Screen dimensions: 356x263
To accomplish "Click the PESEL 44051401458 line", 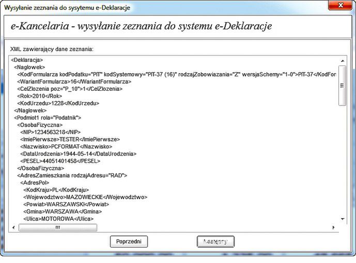I will click(60, 161).
